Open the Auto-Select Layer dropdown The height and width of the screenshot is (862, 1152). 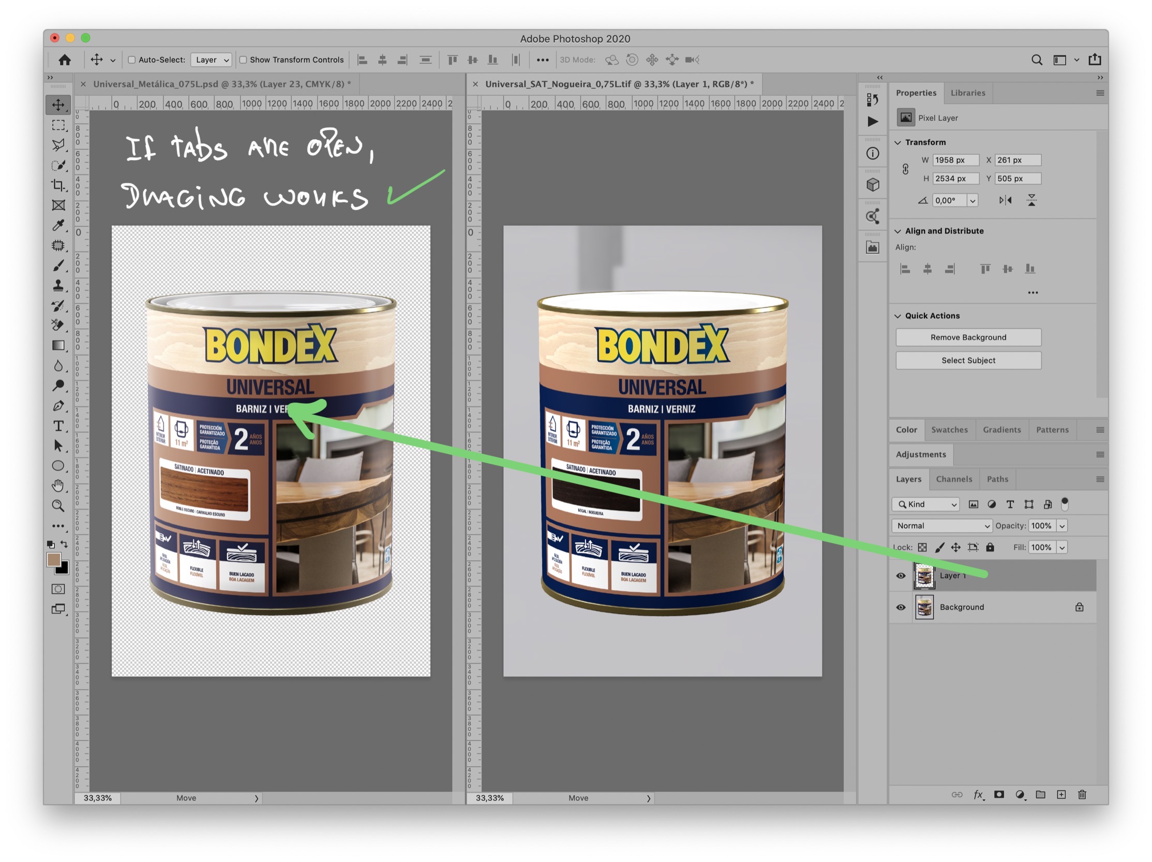point(212,60)
